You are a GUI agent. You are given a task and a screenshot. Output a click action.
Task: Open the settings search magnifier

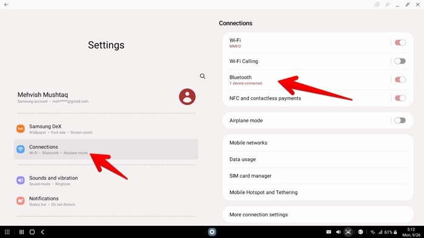click(202, 76)
